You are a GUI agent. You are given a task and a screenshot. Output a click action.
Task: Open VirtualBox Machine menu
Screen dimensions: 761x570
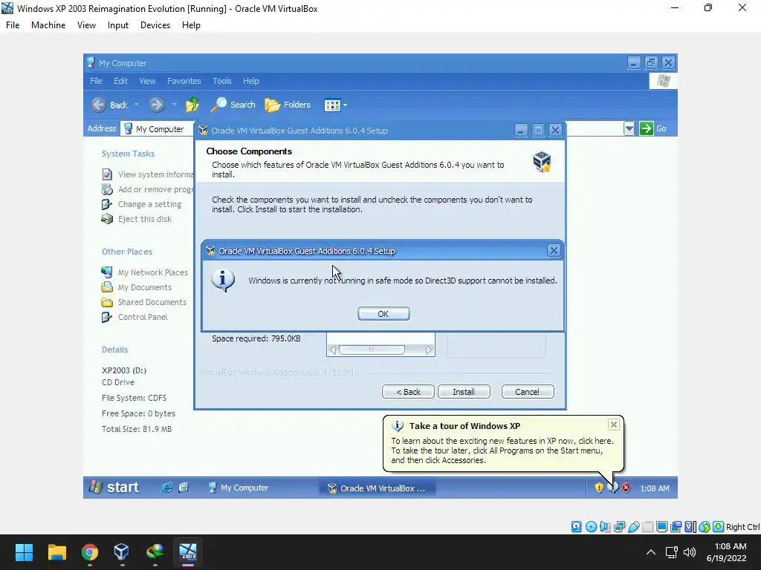(48, 25)
